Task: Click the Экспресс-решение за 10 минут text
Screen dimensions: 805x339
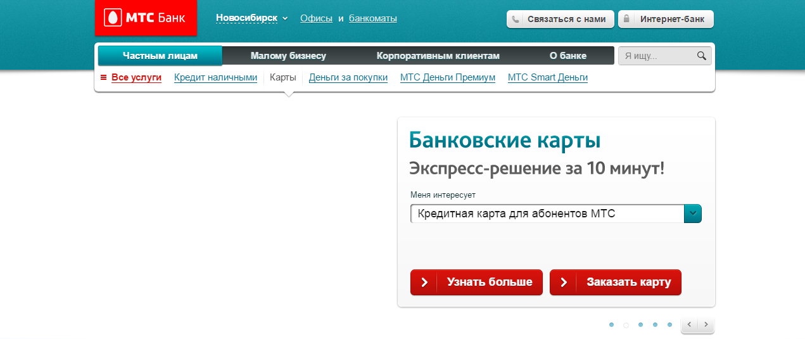Action: tap(536, 169)
